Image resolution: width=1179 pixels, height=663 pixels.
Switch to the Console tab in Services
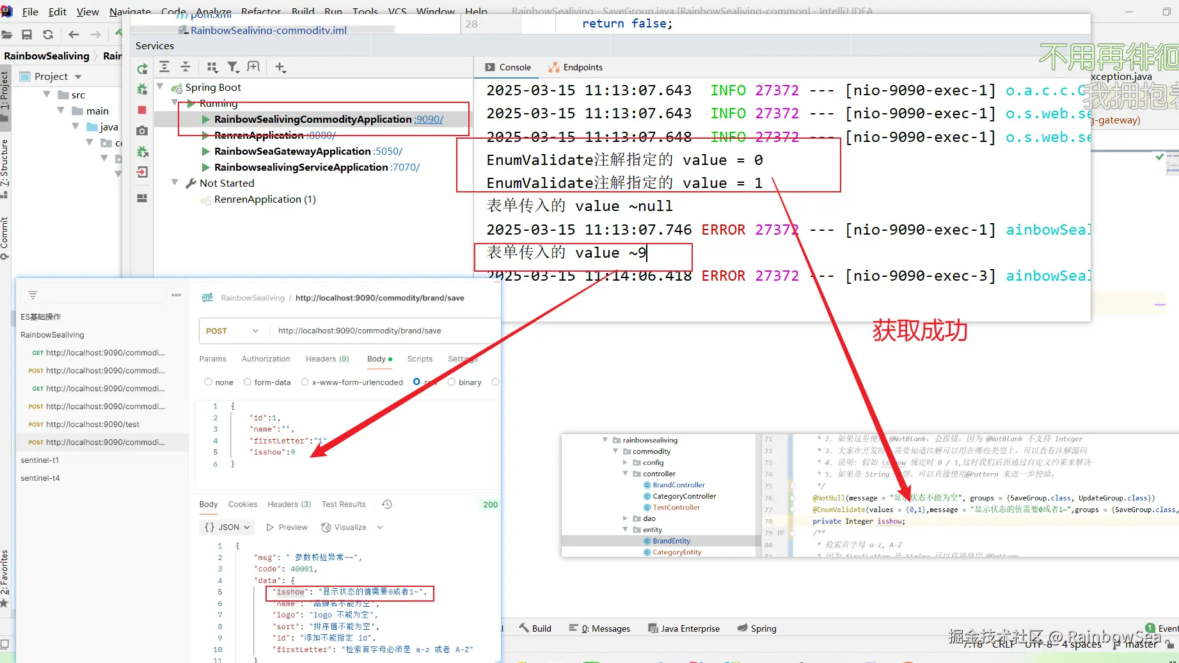pyautogui.click(x=508, y=67)
